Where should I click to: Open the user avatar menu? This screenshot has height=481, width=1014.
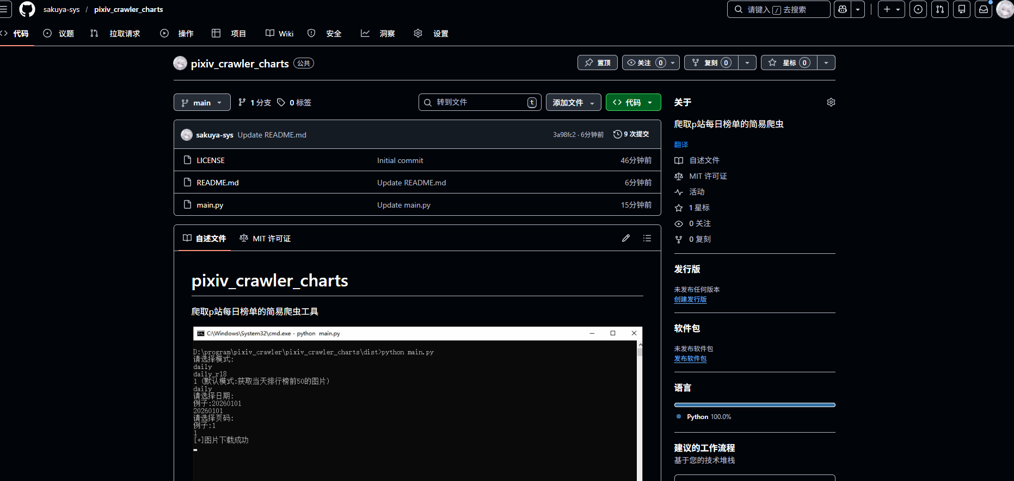[1005, 9]
